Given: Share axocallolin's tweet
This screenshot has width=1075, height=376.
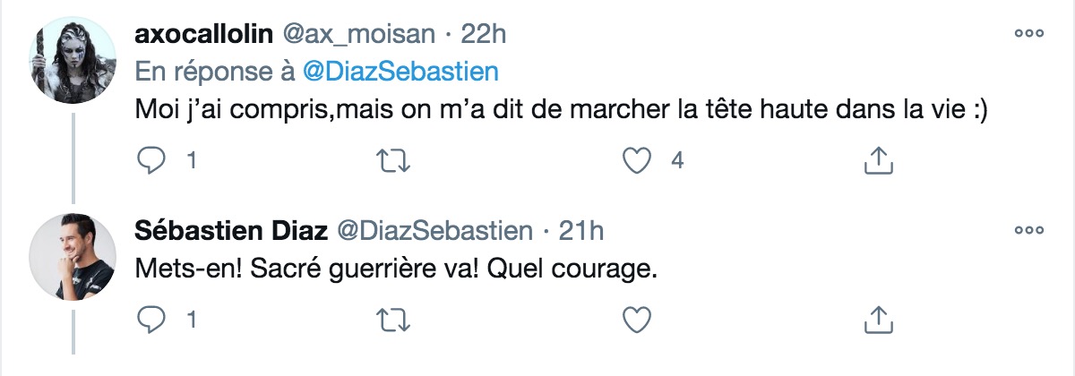Looking at the screenshot, I should [878, 161].
